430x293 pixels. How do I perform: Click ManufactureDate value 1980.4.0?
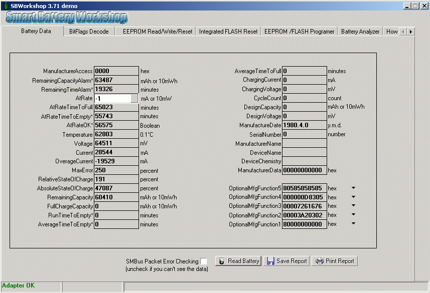(305, 125)
